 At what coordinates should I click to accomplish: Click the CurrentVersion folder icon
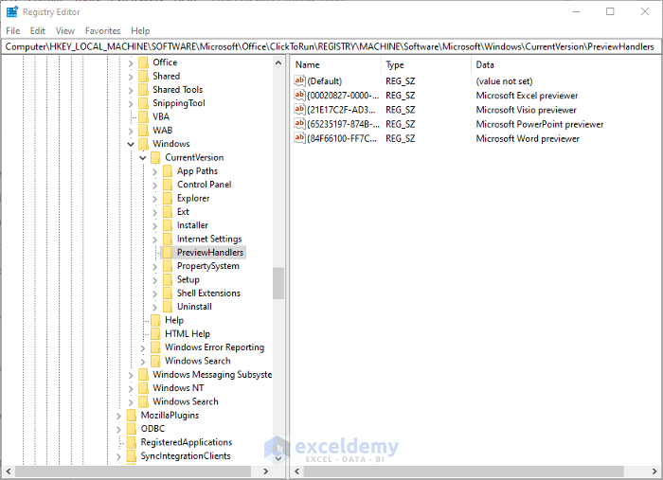(x=155, y=157)
